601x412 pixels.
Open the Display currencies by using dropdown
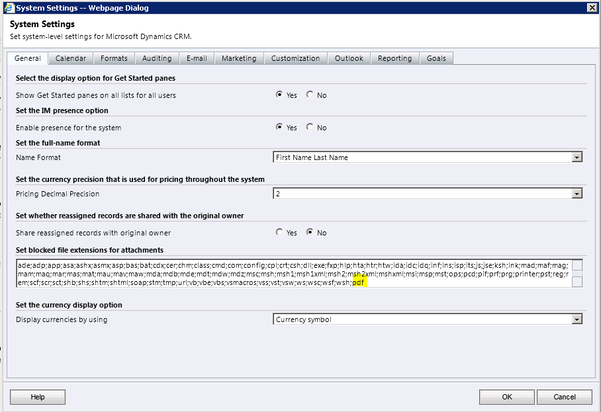(577, 319)
